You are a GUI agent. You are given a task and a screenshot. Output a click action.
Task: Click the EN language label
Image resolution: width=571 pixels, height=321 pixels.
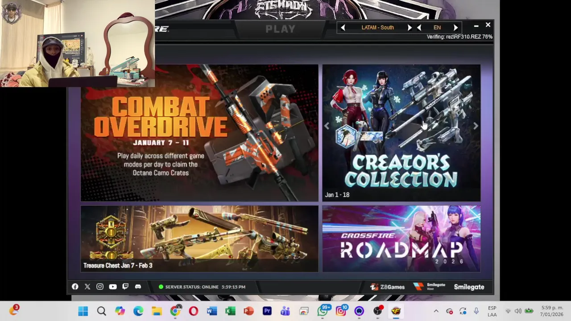tap(437, 28)
